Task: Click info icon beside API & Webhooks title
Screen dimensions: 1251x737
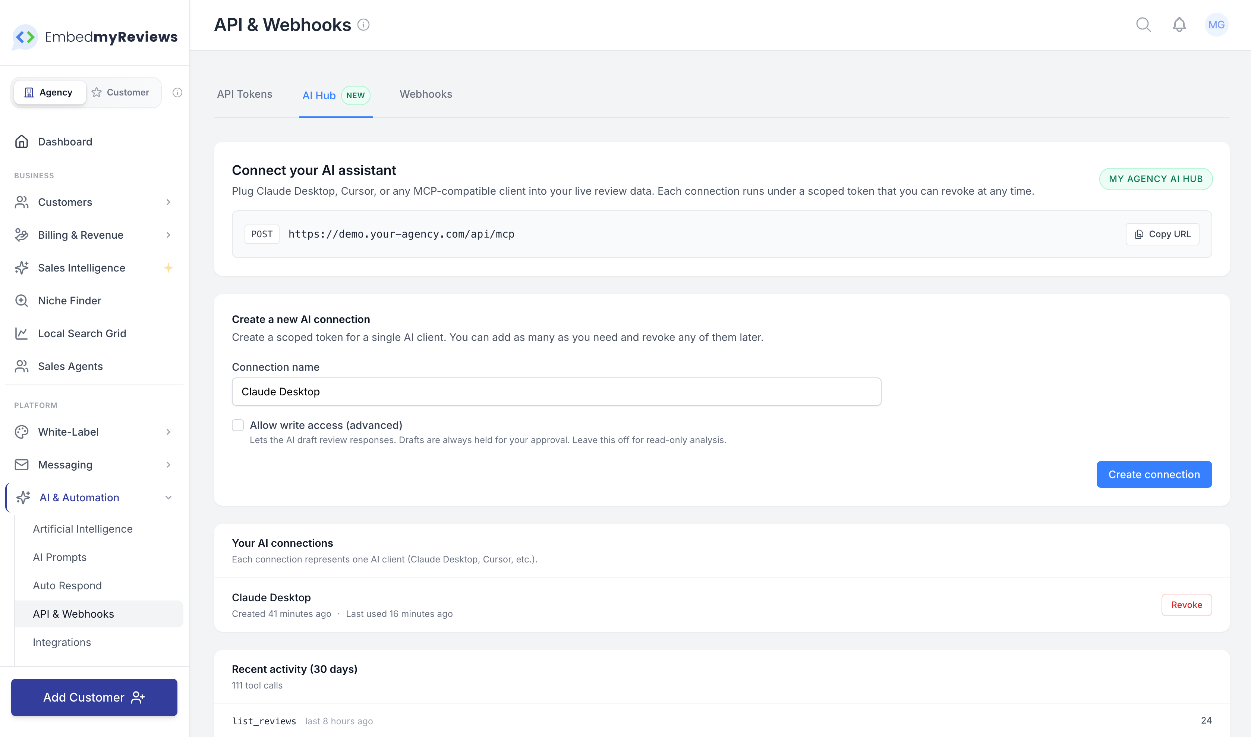Action: tap(363, 25)
